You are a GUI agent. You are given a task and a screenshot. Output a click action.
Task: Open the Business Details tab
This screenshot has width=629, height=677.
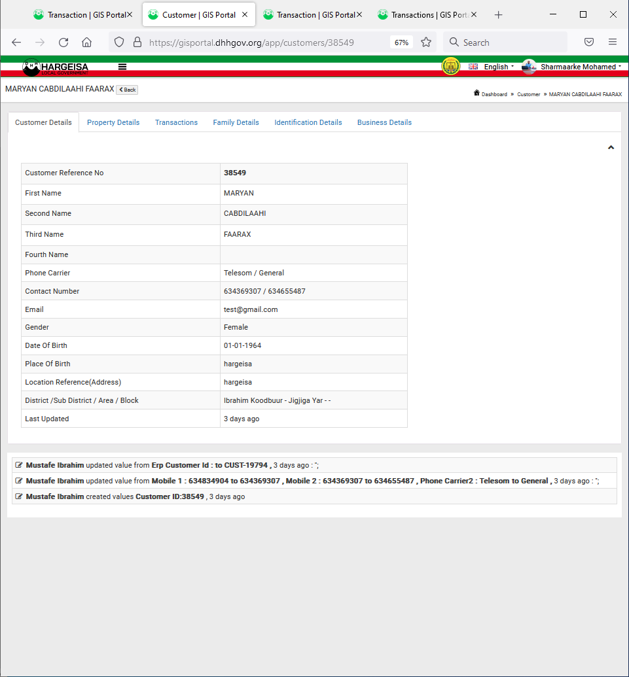(x=384, y=122)
